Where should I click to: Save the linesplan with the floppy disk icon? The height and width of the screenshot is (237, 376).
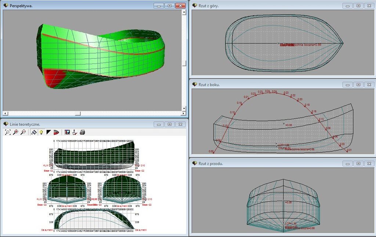point(67,132)
